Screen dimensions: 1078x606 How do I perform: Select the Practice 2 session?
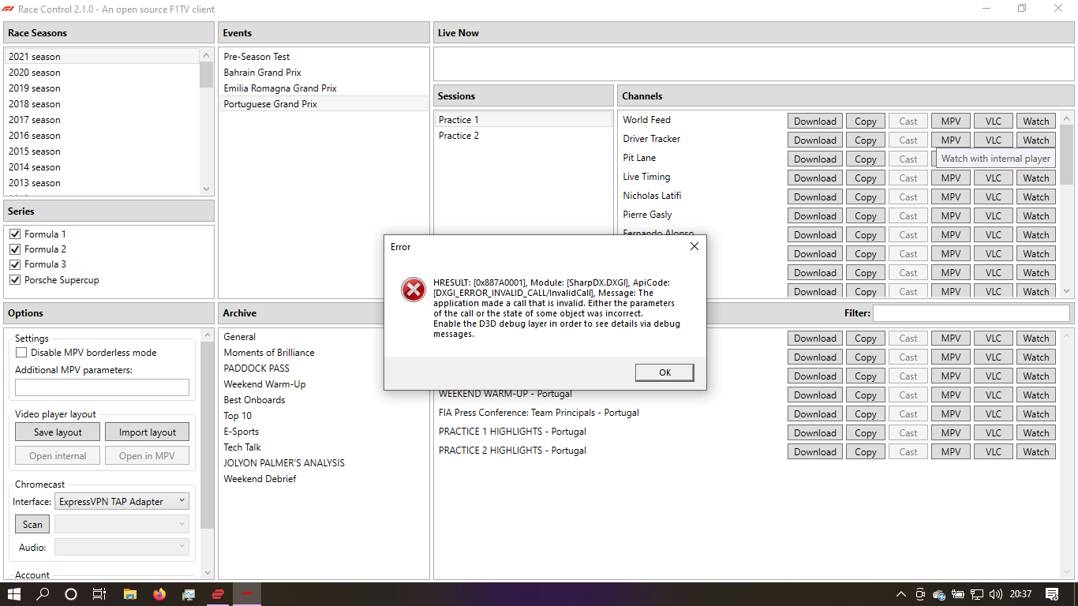pos(459,135)
